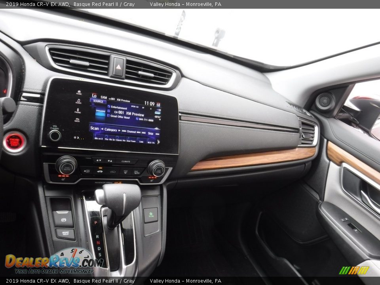
Task: Expand the up-arrow drawer above Skip
Action: [x=157, y=128]
